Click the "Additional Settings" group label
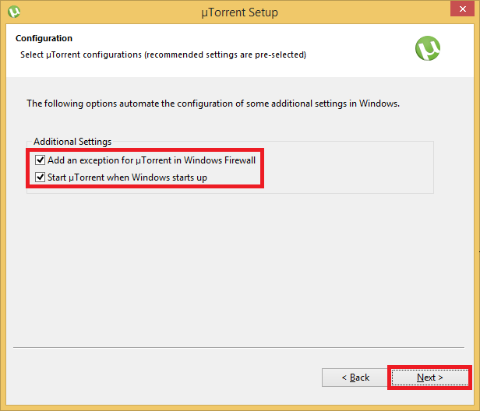 72,142
